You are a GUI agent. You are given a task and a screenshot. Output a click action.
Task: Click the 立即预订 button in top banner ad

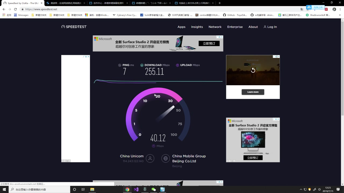[209, 43]
